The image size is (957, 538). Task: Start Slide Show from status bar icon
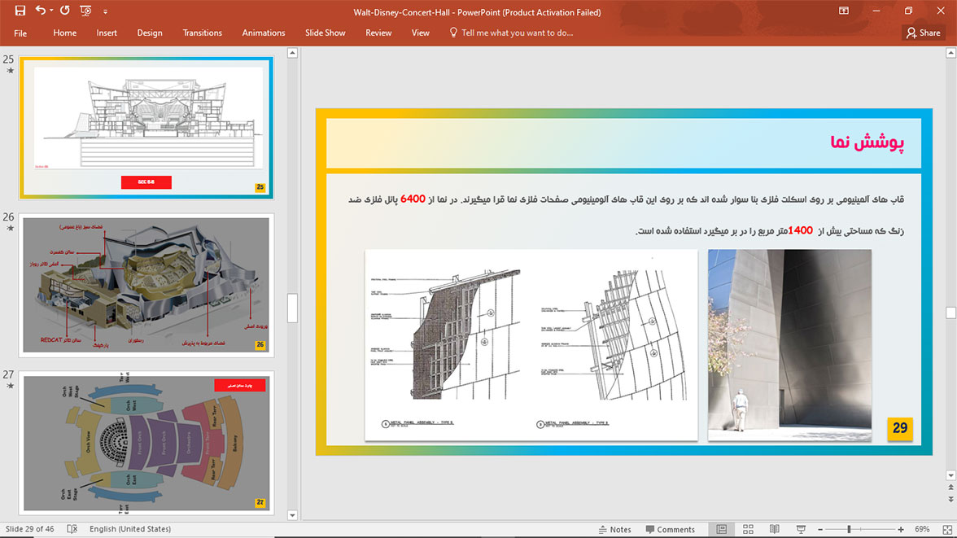[x=801, y=529]
